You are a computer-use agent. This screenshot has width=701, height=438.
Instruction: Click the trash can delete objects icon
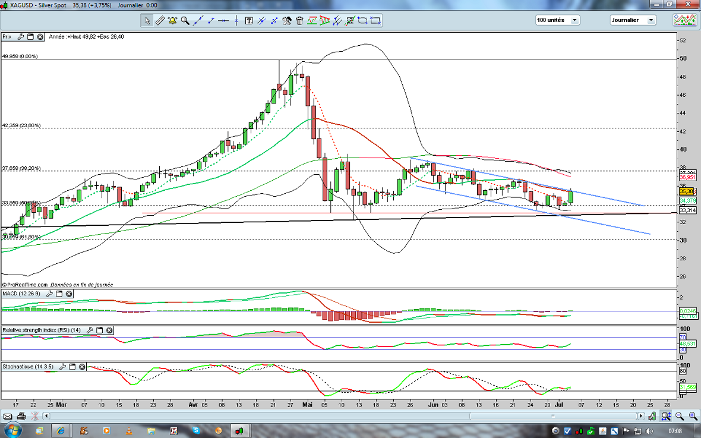(299, 21)
